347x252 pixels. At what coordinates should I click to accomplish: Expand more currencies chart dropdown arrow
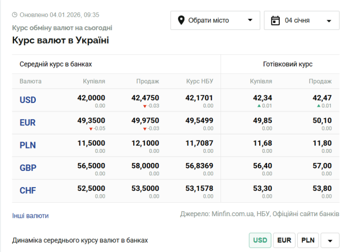[x=330, y=241]
